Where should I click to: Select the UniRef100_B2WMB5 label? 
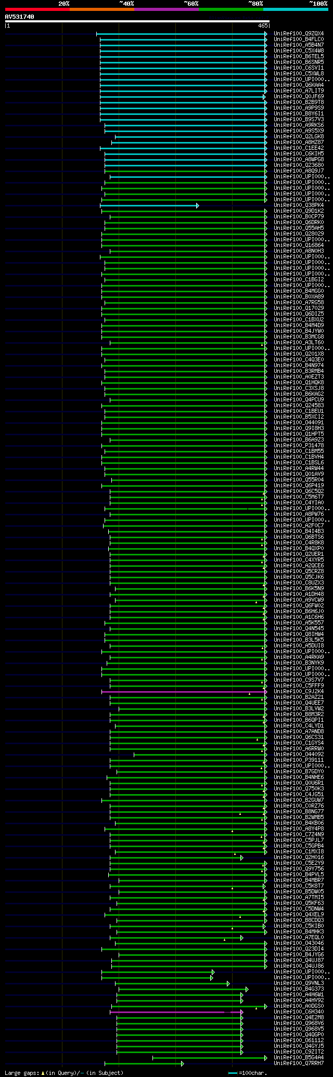(x=299, y=818)
